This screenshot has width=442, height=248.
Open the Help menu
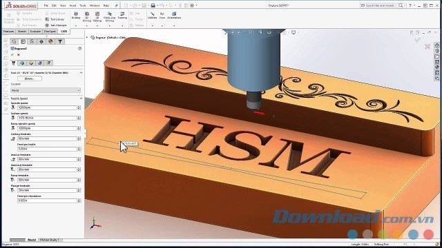pyautogui.click(x=106, y=6)
